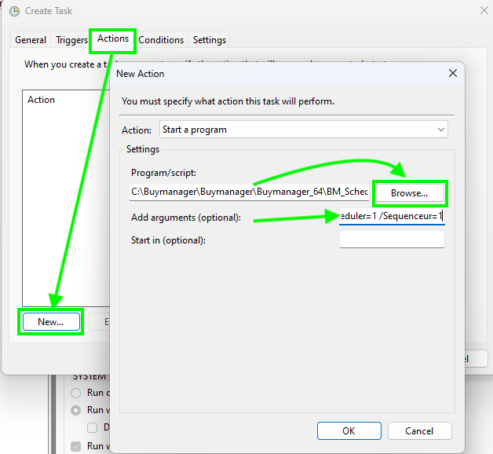
Task: Cancel the New Action dialog
Action: (419, 430)
